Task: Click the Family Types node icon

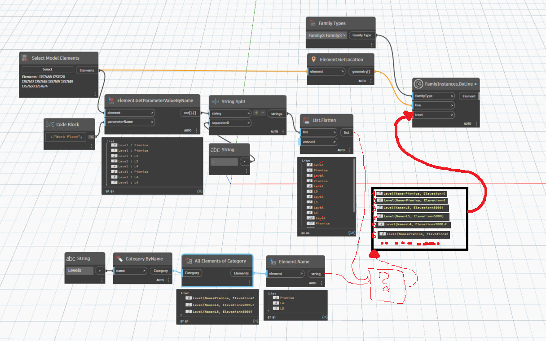Action: click(x=312, y=23)
